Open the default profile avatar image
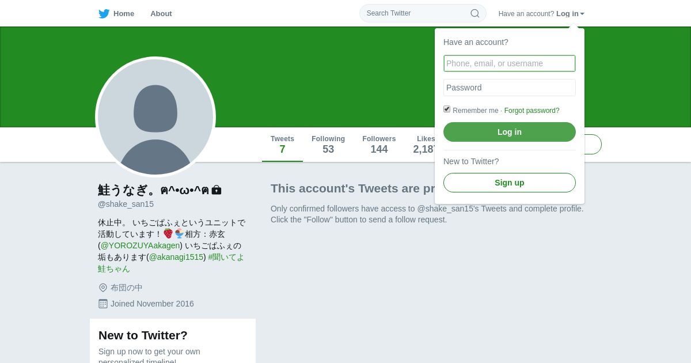691x363 pixels. 155,117
